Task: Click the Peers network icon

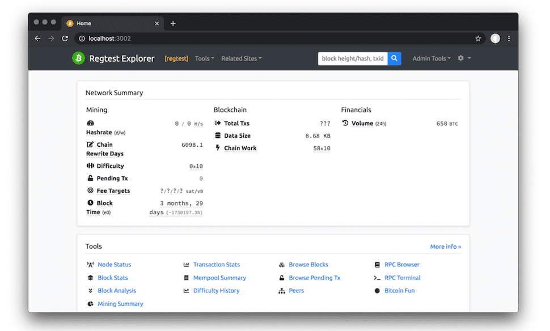Action: pyautogui.click(x=282, y=291)
